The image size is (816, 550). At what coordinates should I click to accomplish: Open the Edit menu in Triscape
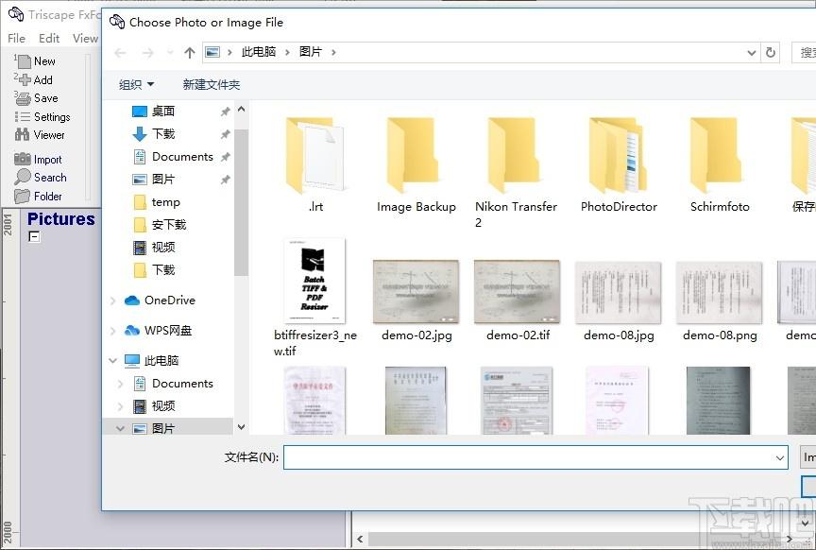pyautogui.click(x=49, y=39)
